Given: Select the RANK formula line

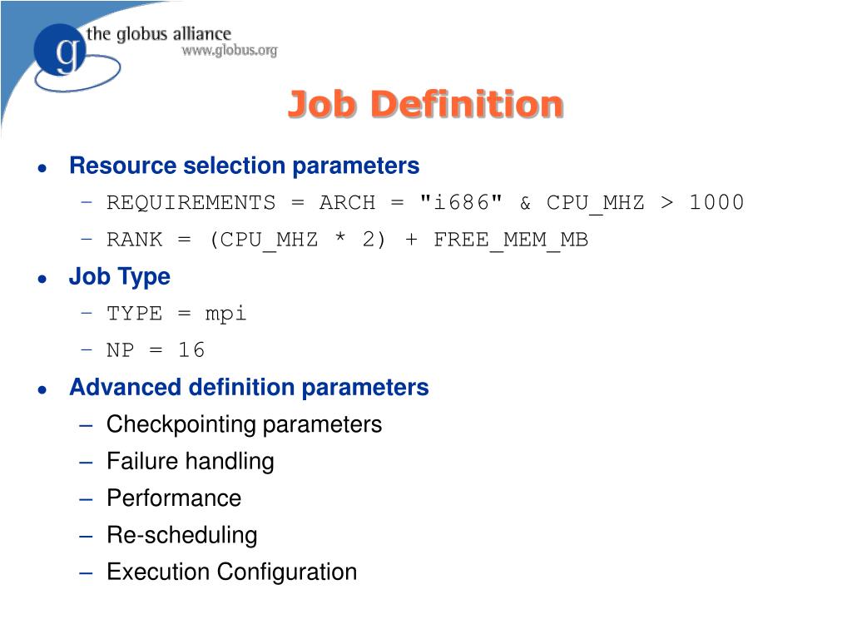Looking at the screenshot, I should point(347,240).
